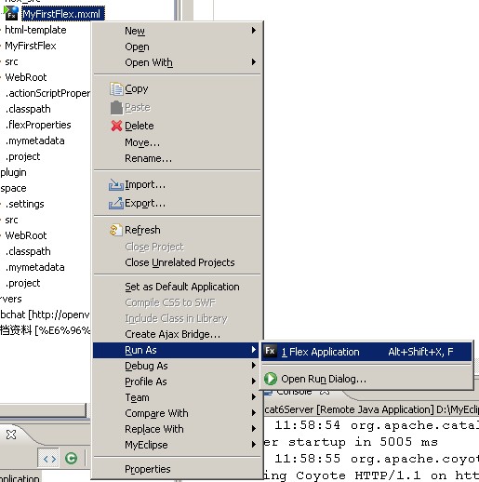The height and width of the screenshot is (482, 479).
Task: Open the Run Dialog entry
Action: tap(366, 379)
